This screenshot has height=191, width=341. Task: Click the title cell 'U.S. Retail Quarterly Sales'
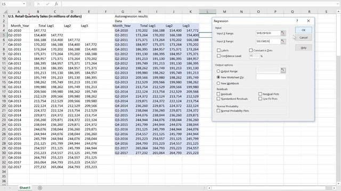tap(45, 16)
